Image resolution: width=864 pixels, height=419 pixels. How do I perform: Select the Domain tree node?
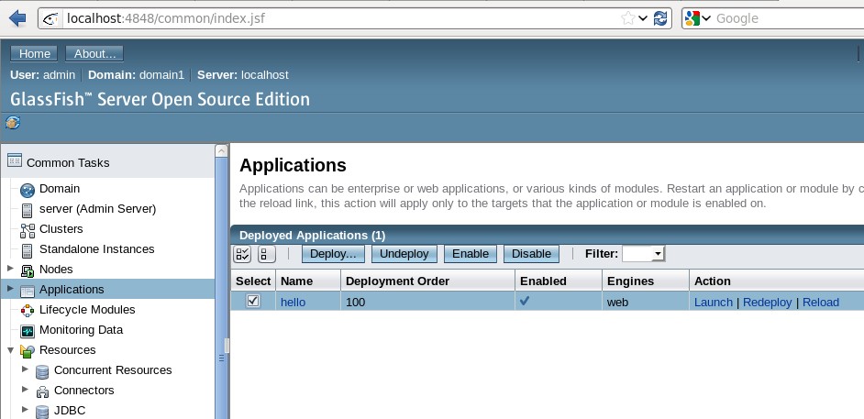click(60, 188)
